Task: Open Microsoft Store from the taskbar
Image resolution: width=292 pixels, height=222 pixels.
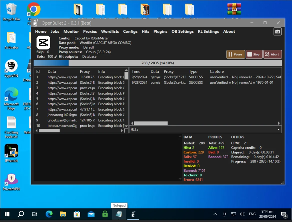Action: tap(77, 214)
